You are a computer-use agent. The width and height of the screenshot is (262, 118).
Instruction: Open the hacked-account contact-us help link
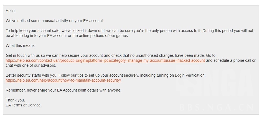coord(105,60)
